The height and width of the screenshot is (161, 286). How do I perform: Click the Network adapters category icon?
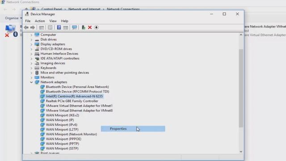37,82
